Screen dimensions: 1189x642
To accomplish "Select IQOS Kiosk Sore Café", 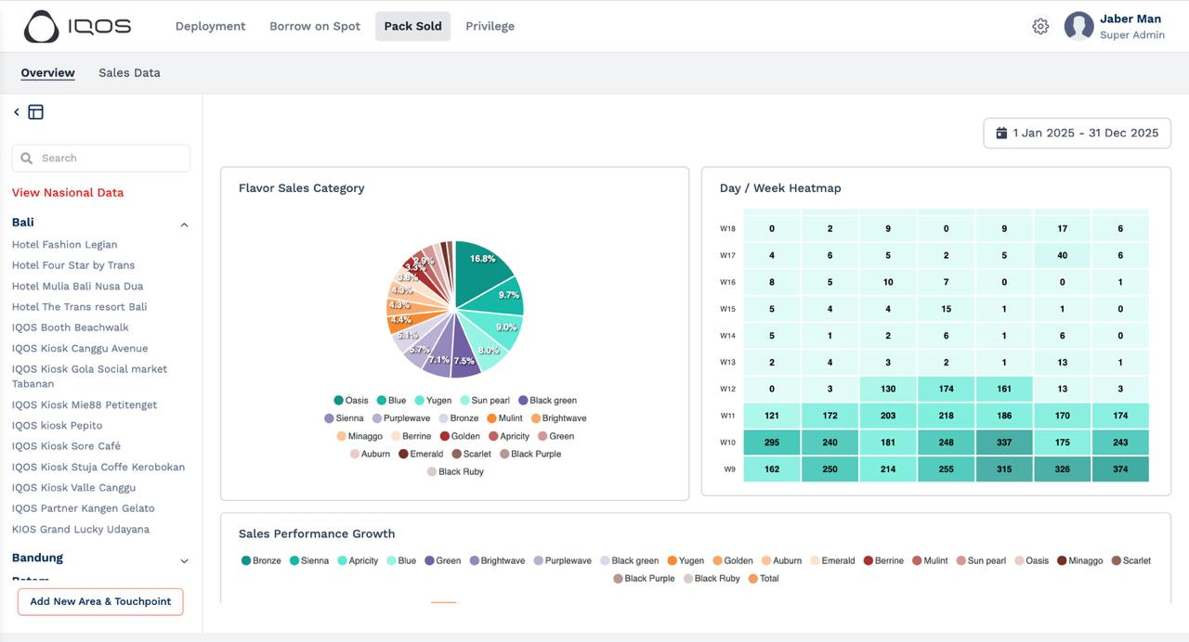I will point(66,446).
